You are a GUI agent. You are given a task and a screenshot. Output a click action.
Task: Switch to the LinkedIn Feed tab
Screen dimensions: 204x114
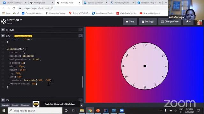click(95, 3)
